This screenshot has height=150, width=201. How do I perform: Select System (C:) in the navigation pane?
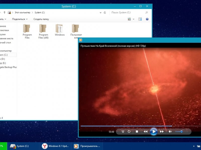[8, 55]
